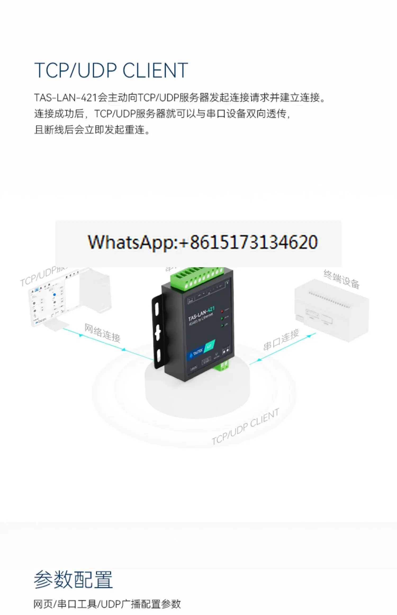Click the TCP/UDP CLIENT heading
This screenshot has width=397, height=615.
111,70
